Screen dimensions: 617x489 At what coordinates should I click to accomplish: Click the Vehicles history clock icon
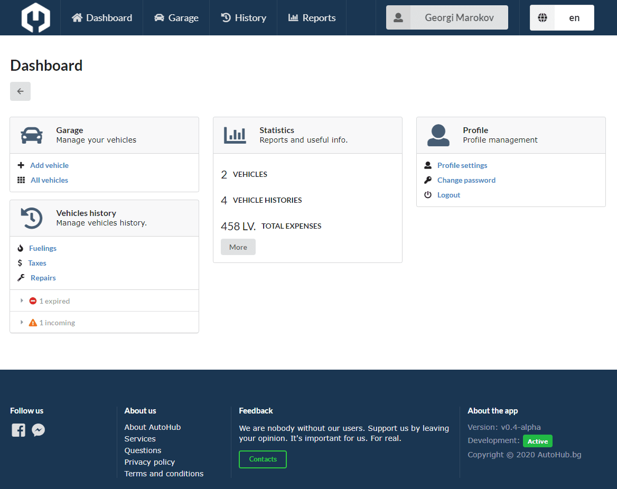click(x=32, y=218)
